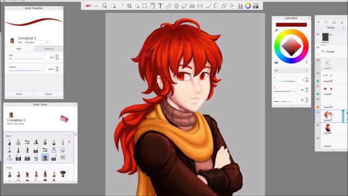Open the HSL color mode dropdown
Image resolution: width=348 pixels, height=196 pixels.
(291, 70)
